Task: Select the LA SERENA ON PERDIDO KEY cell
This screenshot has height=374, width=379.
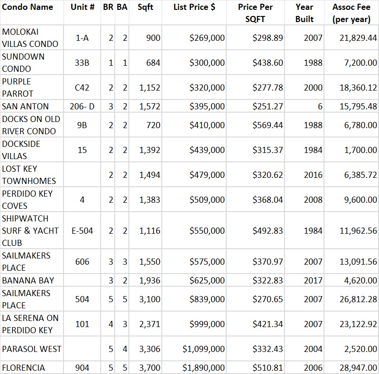Action: click(x=30, y=324)
